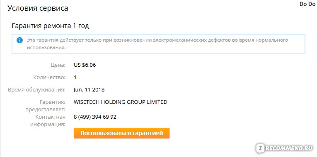Screen dimensions: 317x157
Task: Click the orange Воспользоваться гарантией button
Action: pyautogui.click(x=121, y=133)
